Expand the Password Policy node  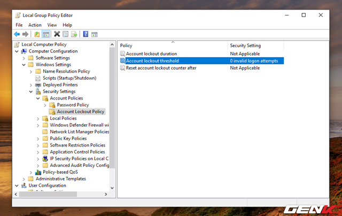click(45, 105)
